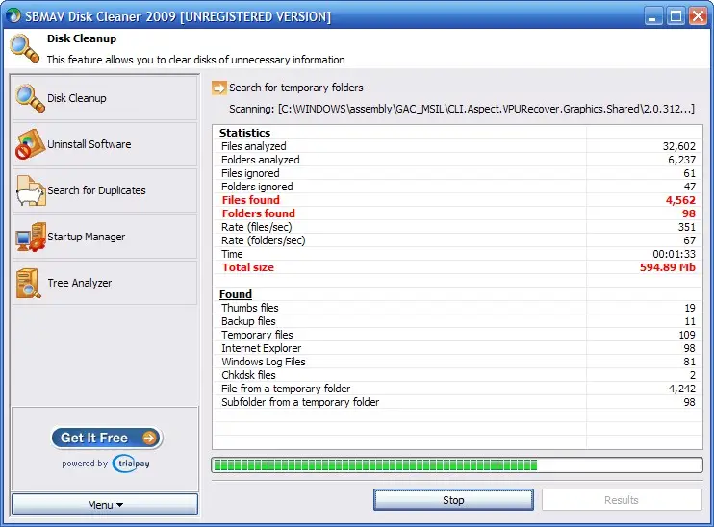The width and height of the screenshot is (714, 527).
Task: Open the Startup Manager section
Action: [105, 237]
